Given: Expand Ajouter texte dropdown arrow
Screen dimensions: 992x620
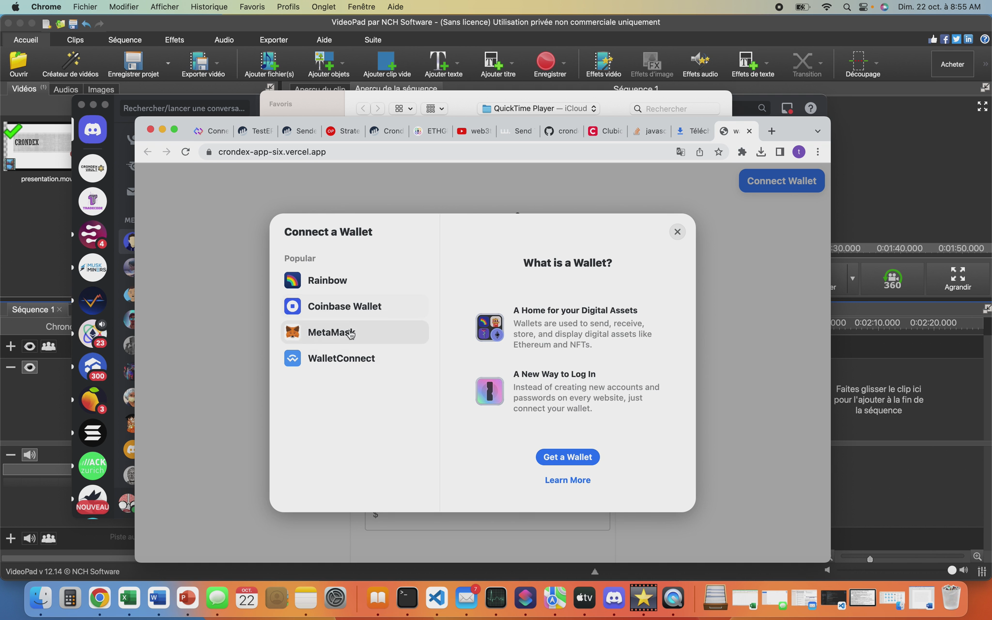Looking at the screenshot, I should point(457,63).
